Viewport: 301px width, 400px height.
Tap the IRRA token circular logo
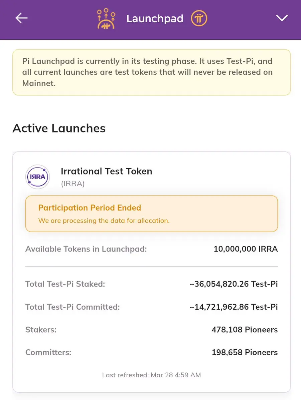point(38,177)
